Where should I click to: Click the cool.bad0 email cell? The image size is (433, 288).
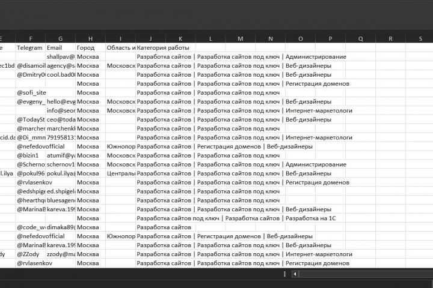60,74
